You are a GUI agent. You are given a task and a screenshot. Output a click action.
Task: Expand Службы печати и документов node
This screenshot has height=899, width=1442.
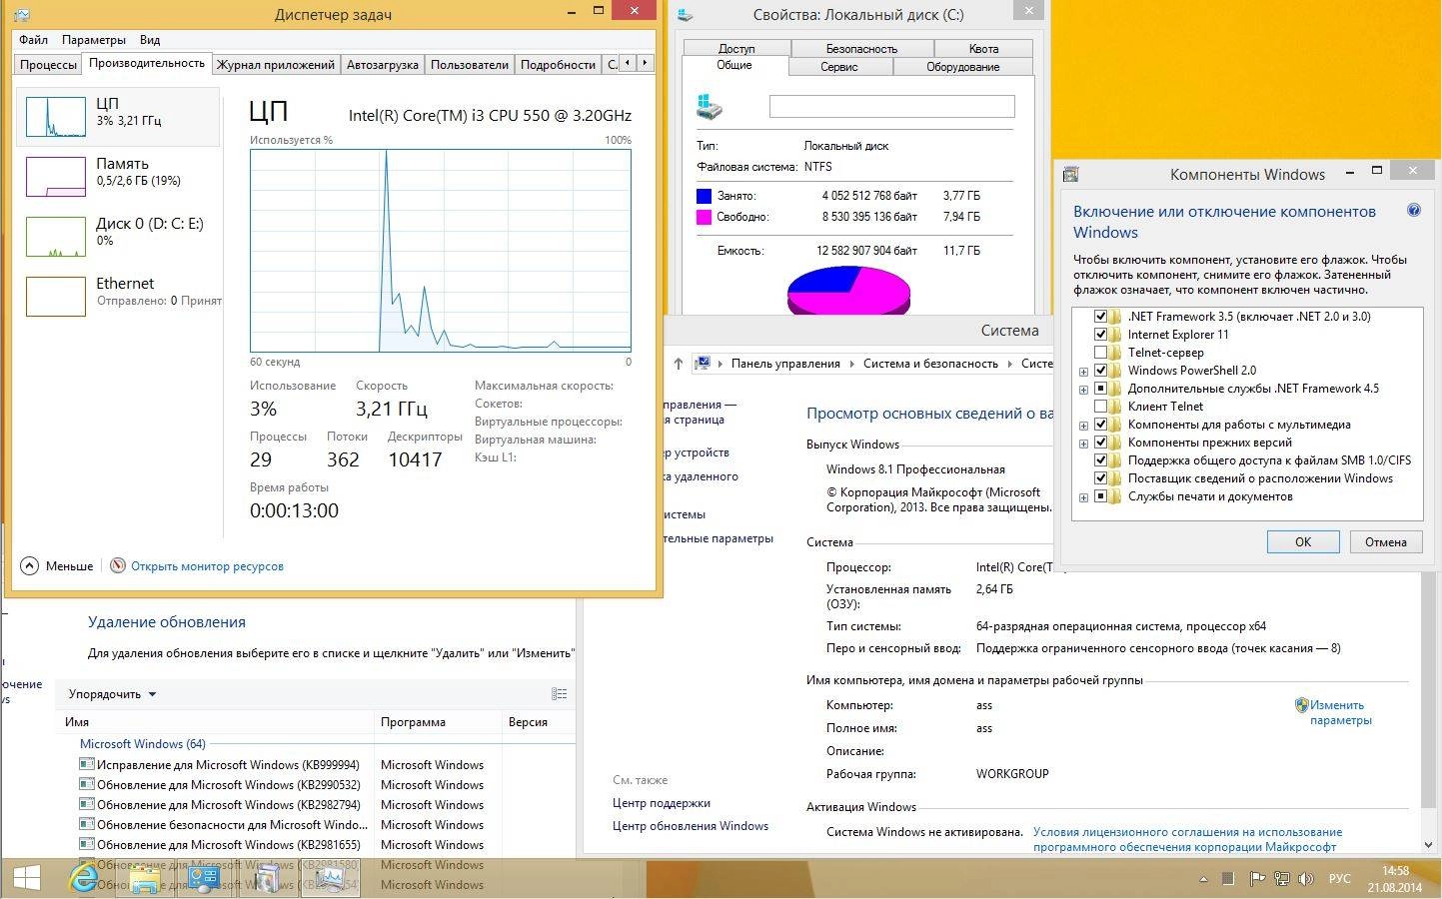tap(1083, 497)
